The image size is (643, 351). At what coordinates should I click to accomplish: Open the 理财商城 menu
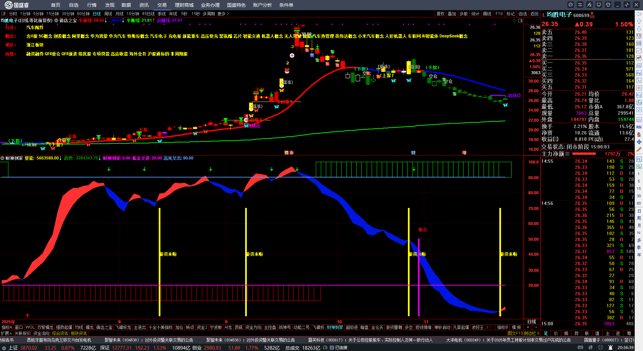point(184,5)
